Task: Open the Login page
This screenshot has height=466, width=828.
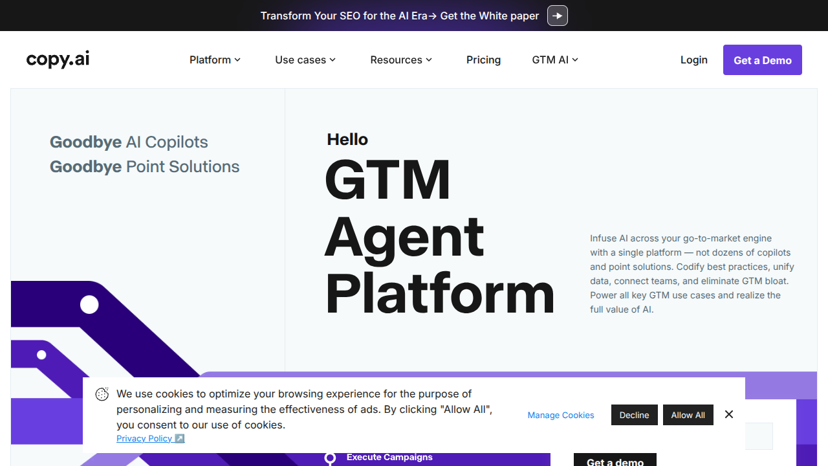Action: (x=693, y=60)
